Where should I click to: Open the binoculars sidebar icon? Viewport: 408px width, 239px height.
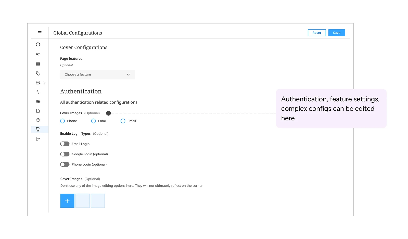click(38, 101)
